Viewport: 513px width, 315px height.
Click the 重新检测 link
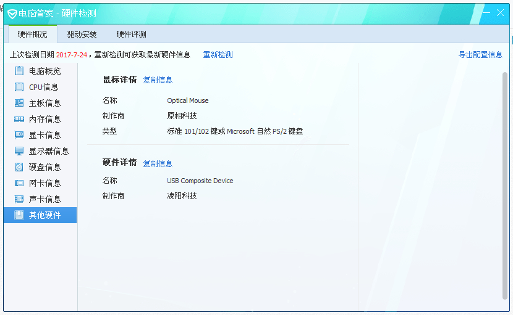[x=218, y=54]
